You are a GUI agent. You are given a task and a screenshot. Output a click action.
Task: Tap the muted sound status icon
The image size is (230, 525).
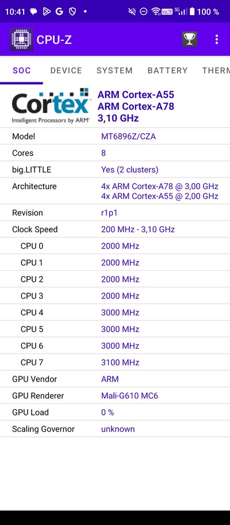[x=132, y=12]
